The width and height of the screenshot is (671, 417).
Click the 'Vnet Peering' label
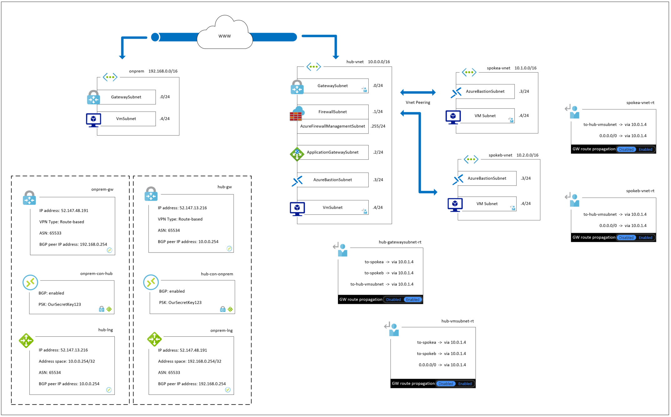[x=418, y=102]
